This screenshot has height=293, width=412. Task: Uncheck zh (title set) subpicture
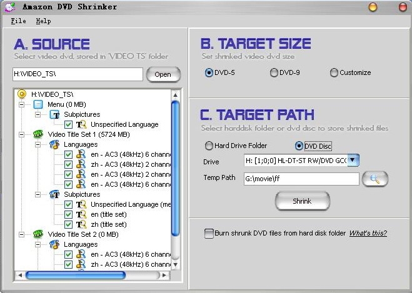point(68,224)
